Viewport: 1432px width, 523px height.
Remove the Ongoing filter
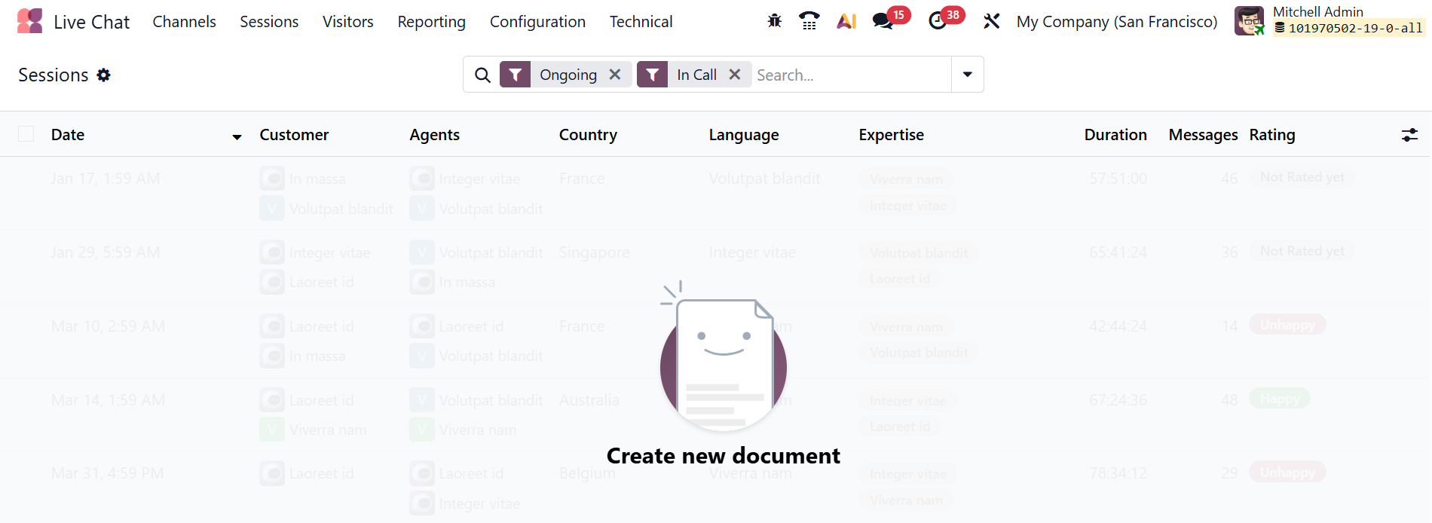(x=615, y=75)
